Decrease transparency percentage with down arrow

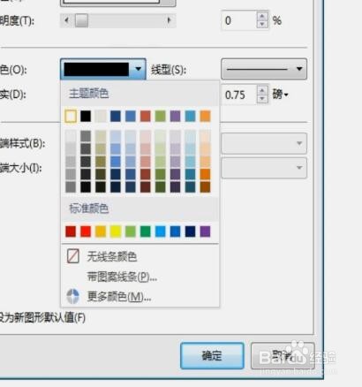coord(262,24)
